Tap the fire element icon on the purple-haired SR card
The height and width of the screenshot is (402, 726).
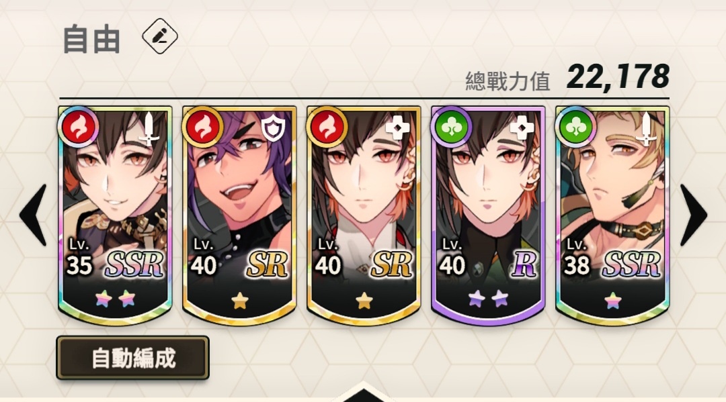[202, 127]
